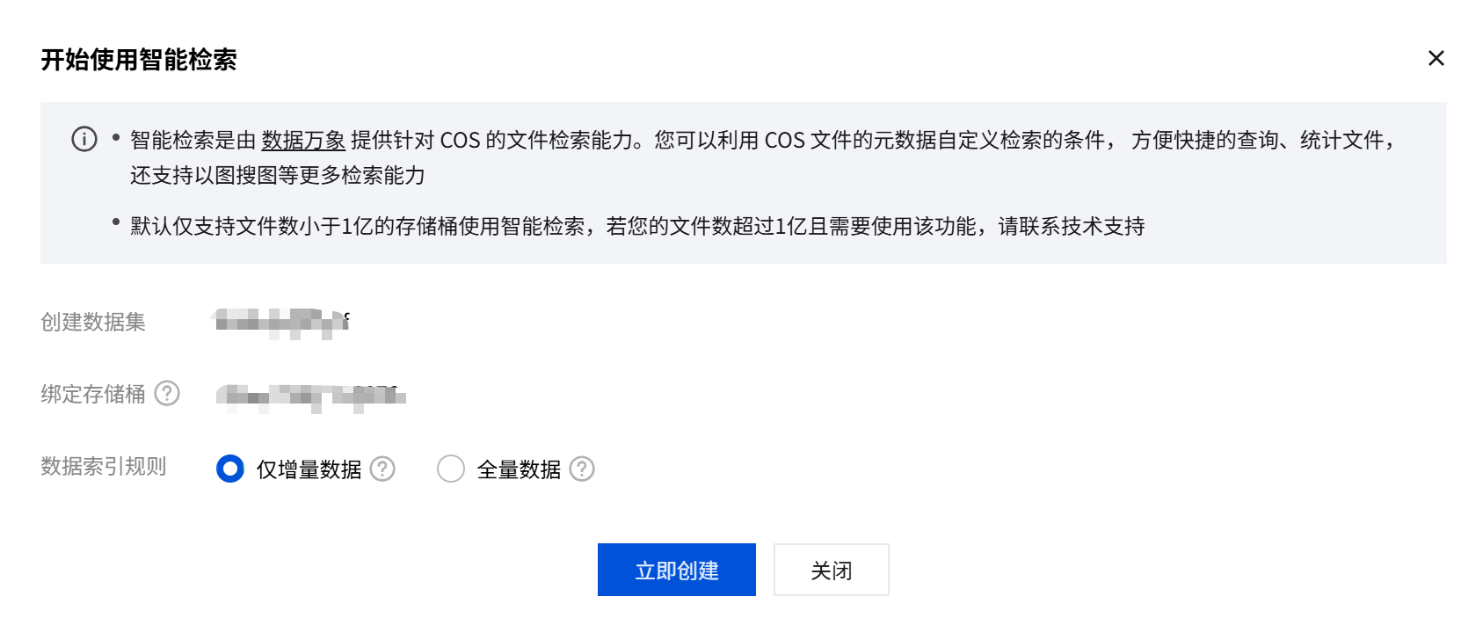Click the 全量数据 option label text

pyautogui.click(x=520, y=469)
